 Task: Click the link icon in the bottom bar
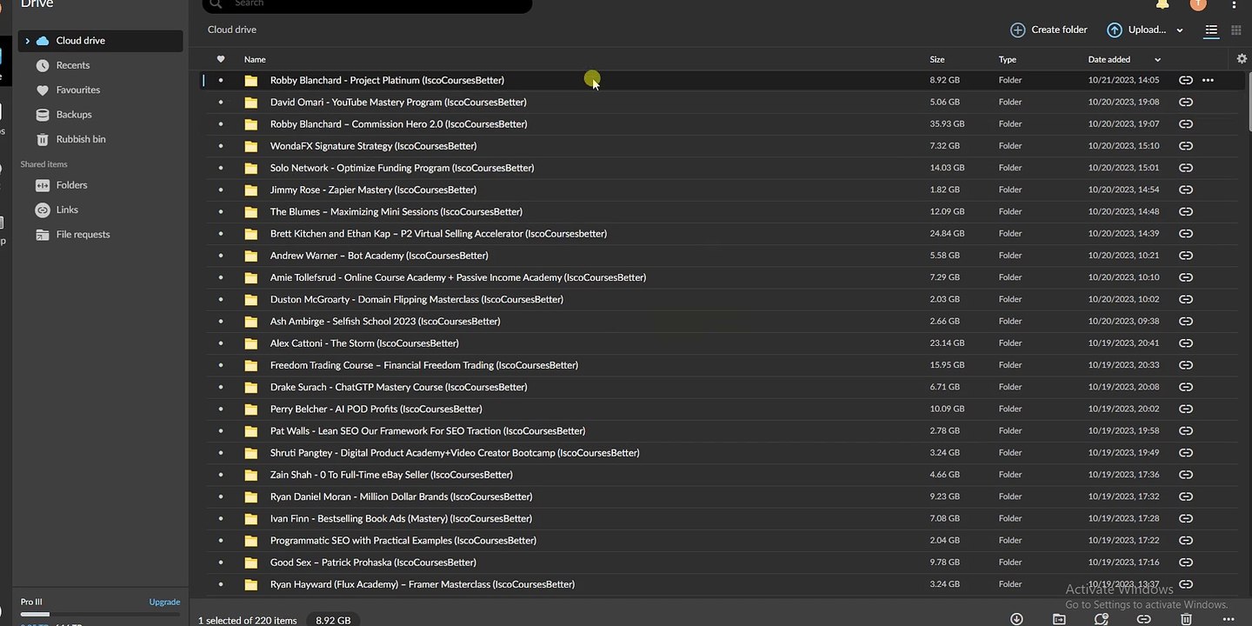click(1144, 619)
